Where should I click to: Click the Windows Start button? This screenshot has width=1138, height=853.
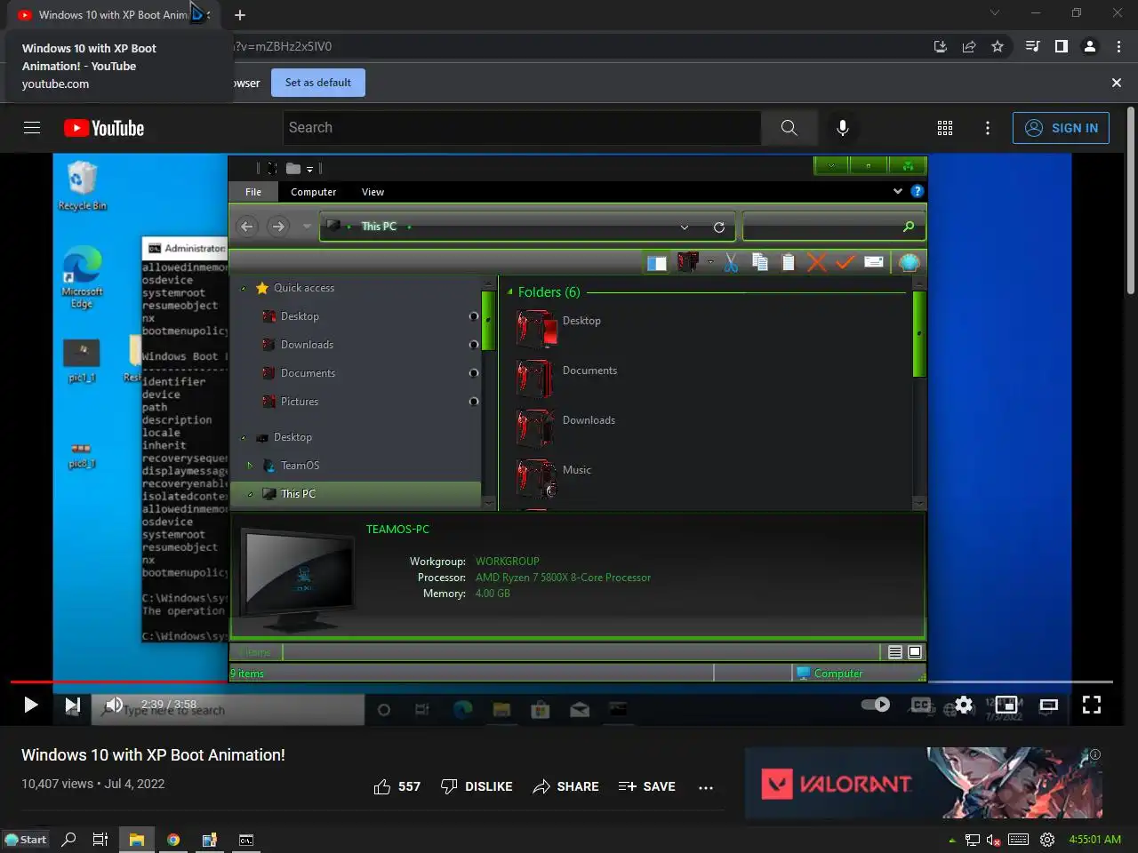pos(26,840)
